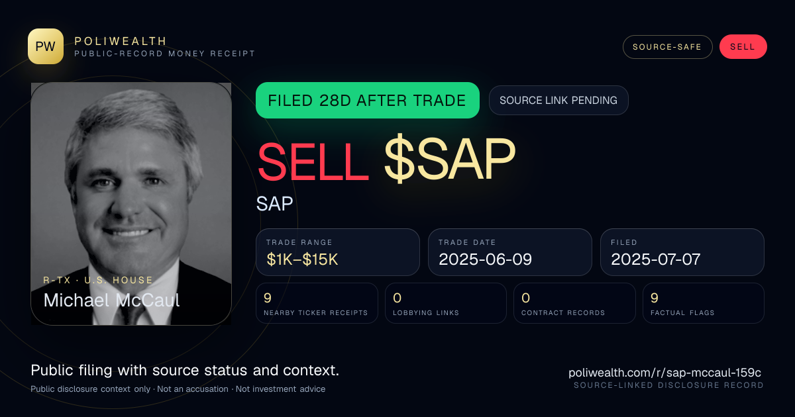Open the POLIWEALTH brand title

(121, 41)
